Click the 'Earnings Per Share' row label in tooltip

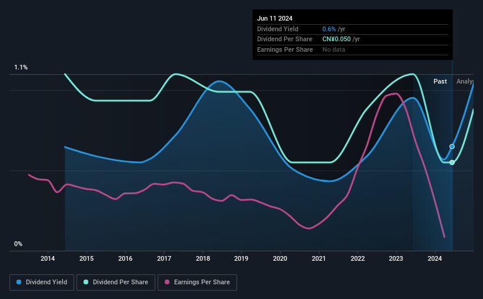[x=285, y=49]
